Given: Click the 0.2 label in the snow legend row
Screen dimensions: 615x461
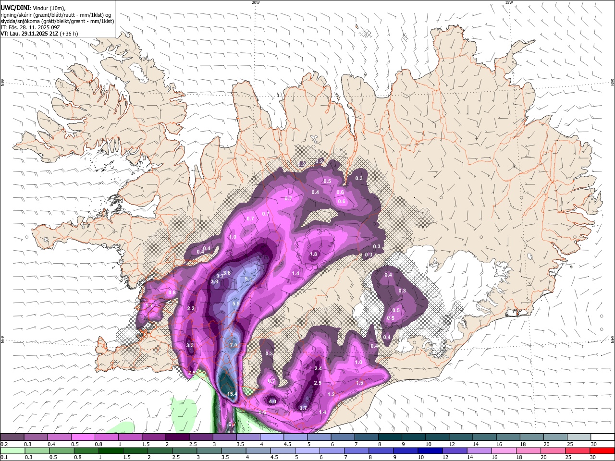Looking at the screenshot, I should point(3,444).
